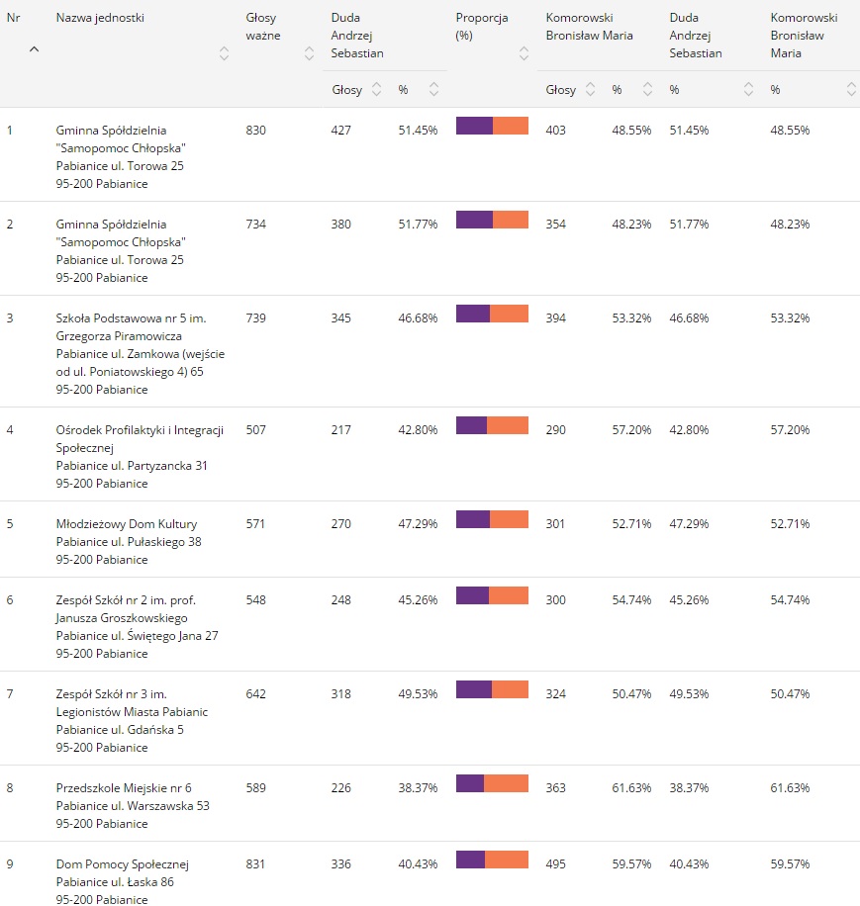Click the Nazwa jednostki header label
This screenshot has height=906, width=860.
point(100,18)
